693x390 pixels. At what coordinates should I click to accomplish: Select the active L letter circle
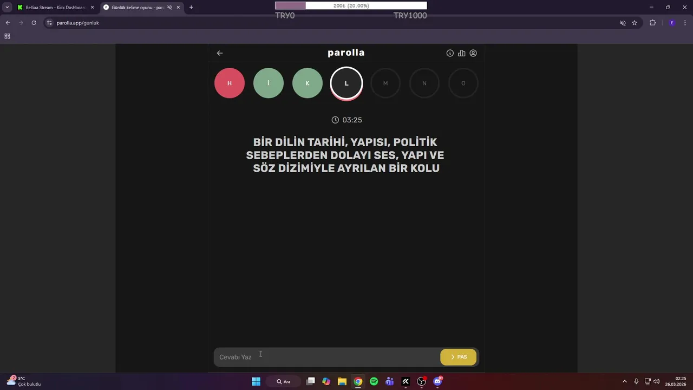[346, 83]
